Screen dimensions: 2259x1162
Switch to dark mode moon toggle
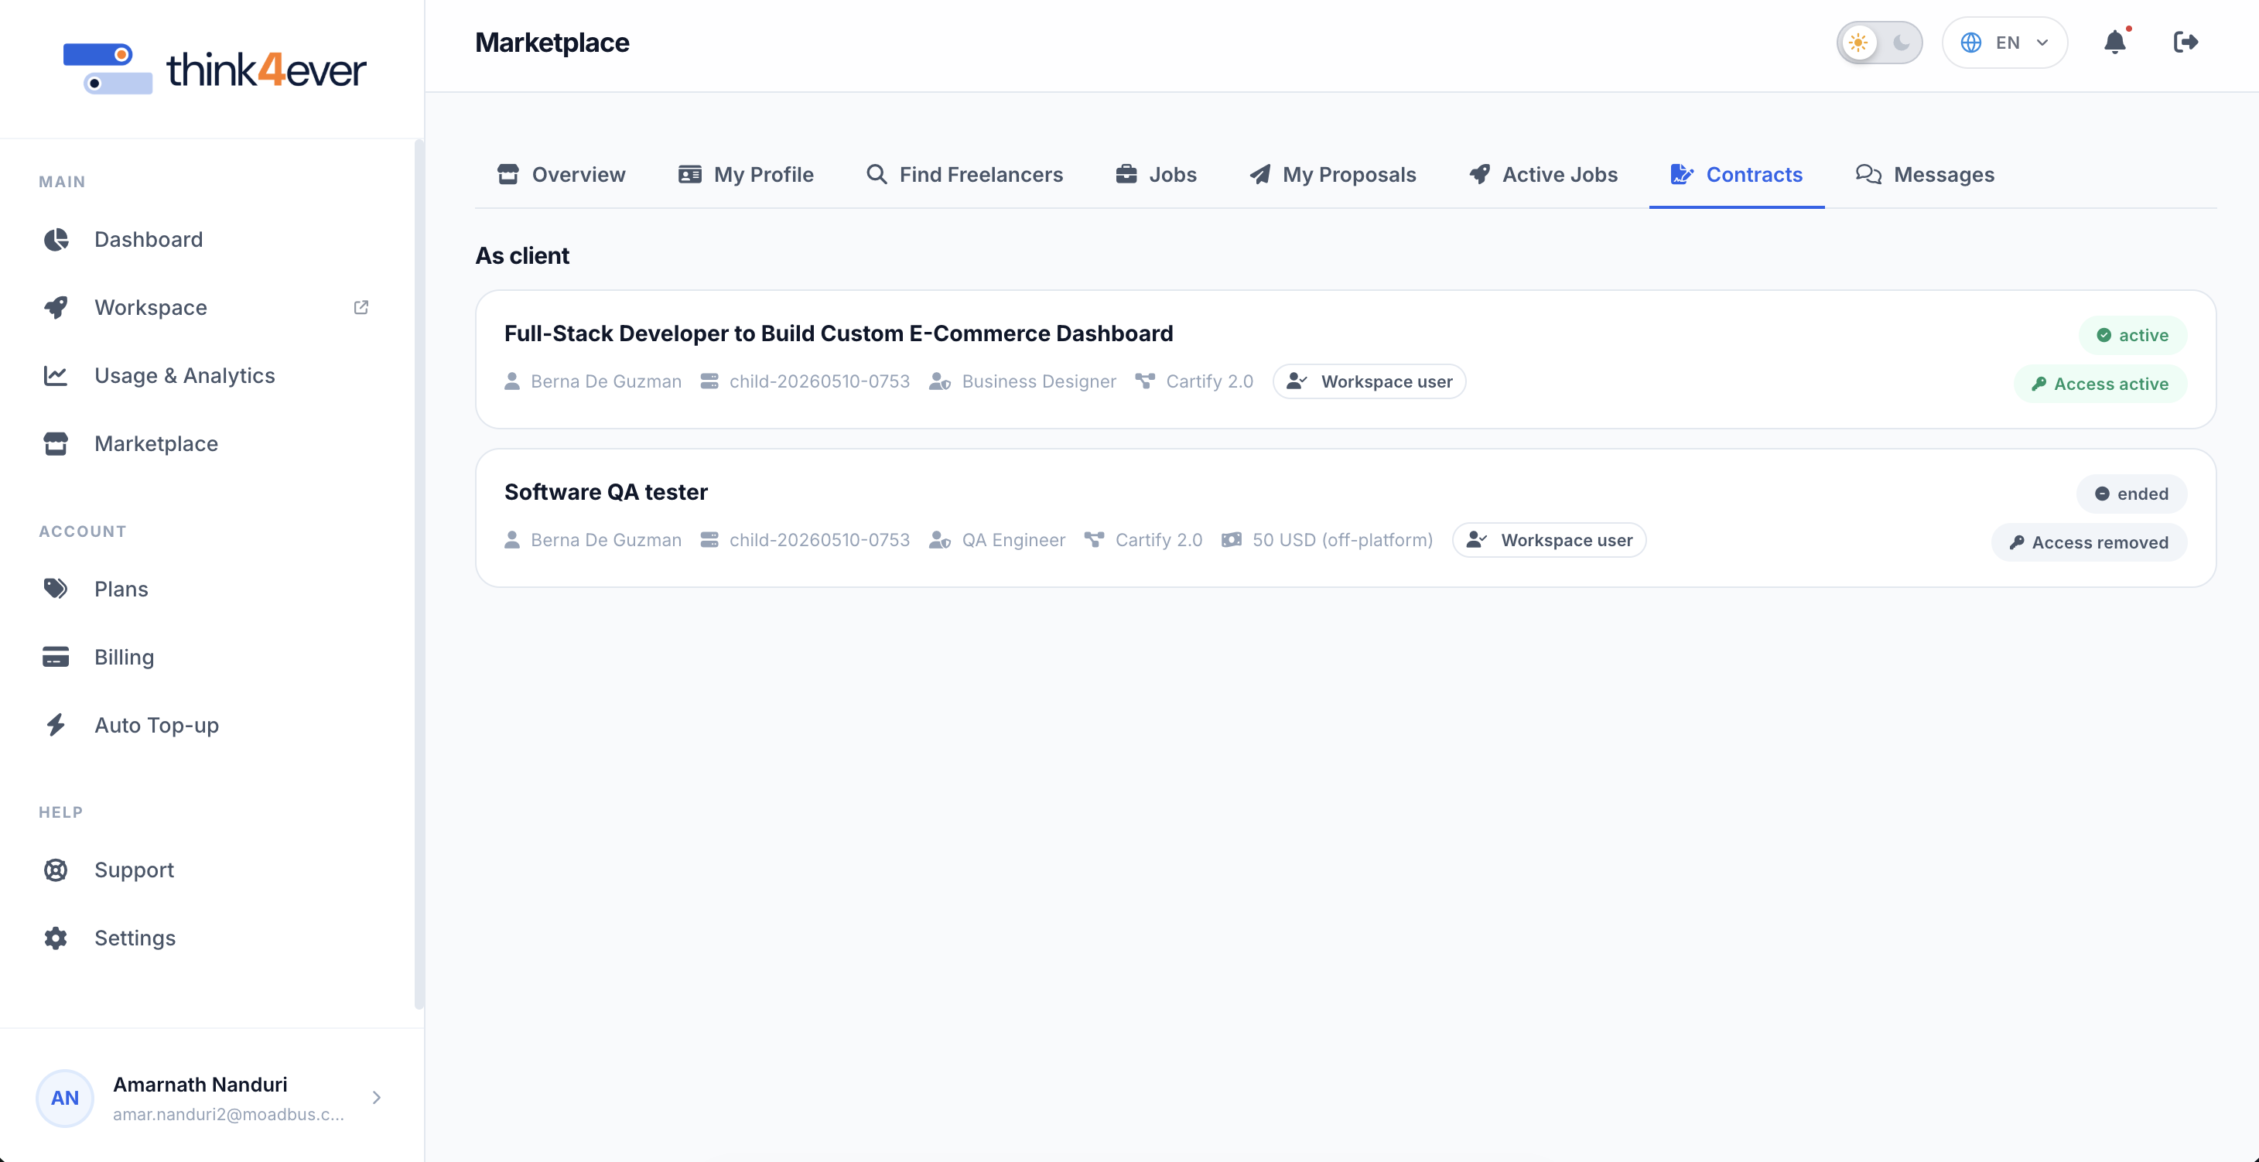1900,42
